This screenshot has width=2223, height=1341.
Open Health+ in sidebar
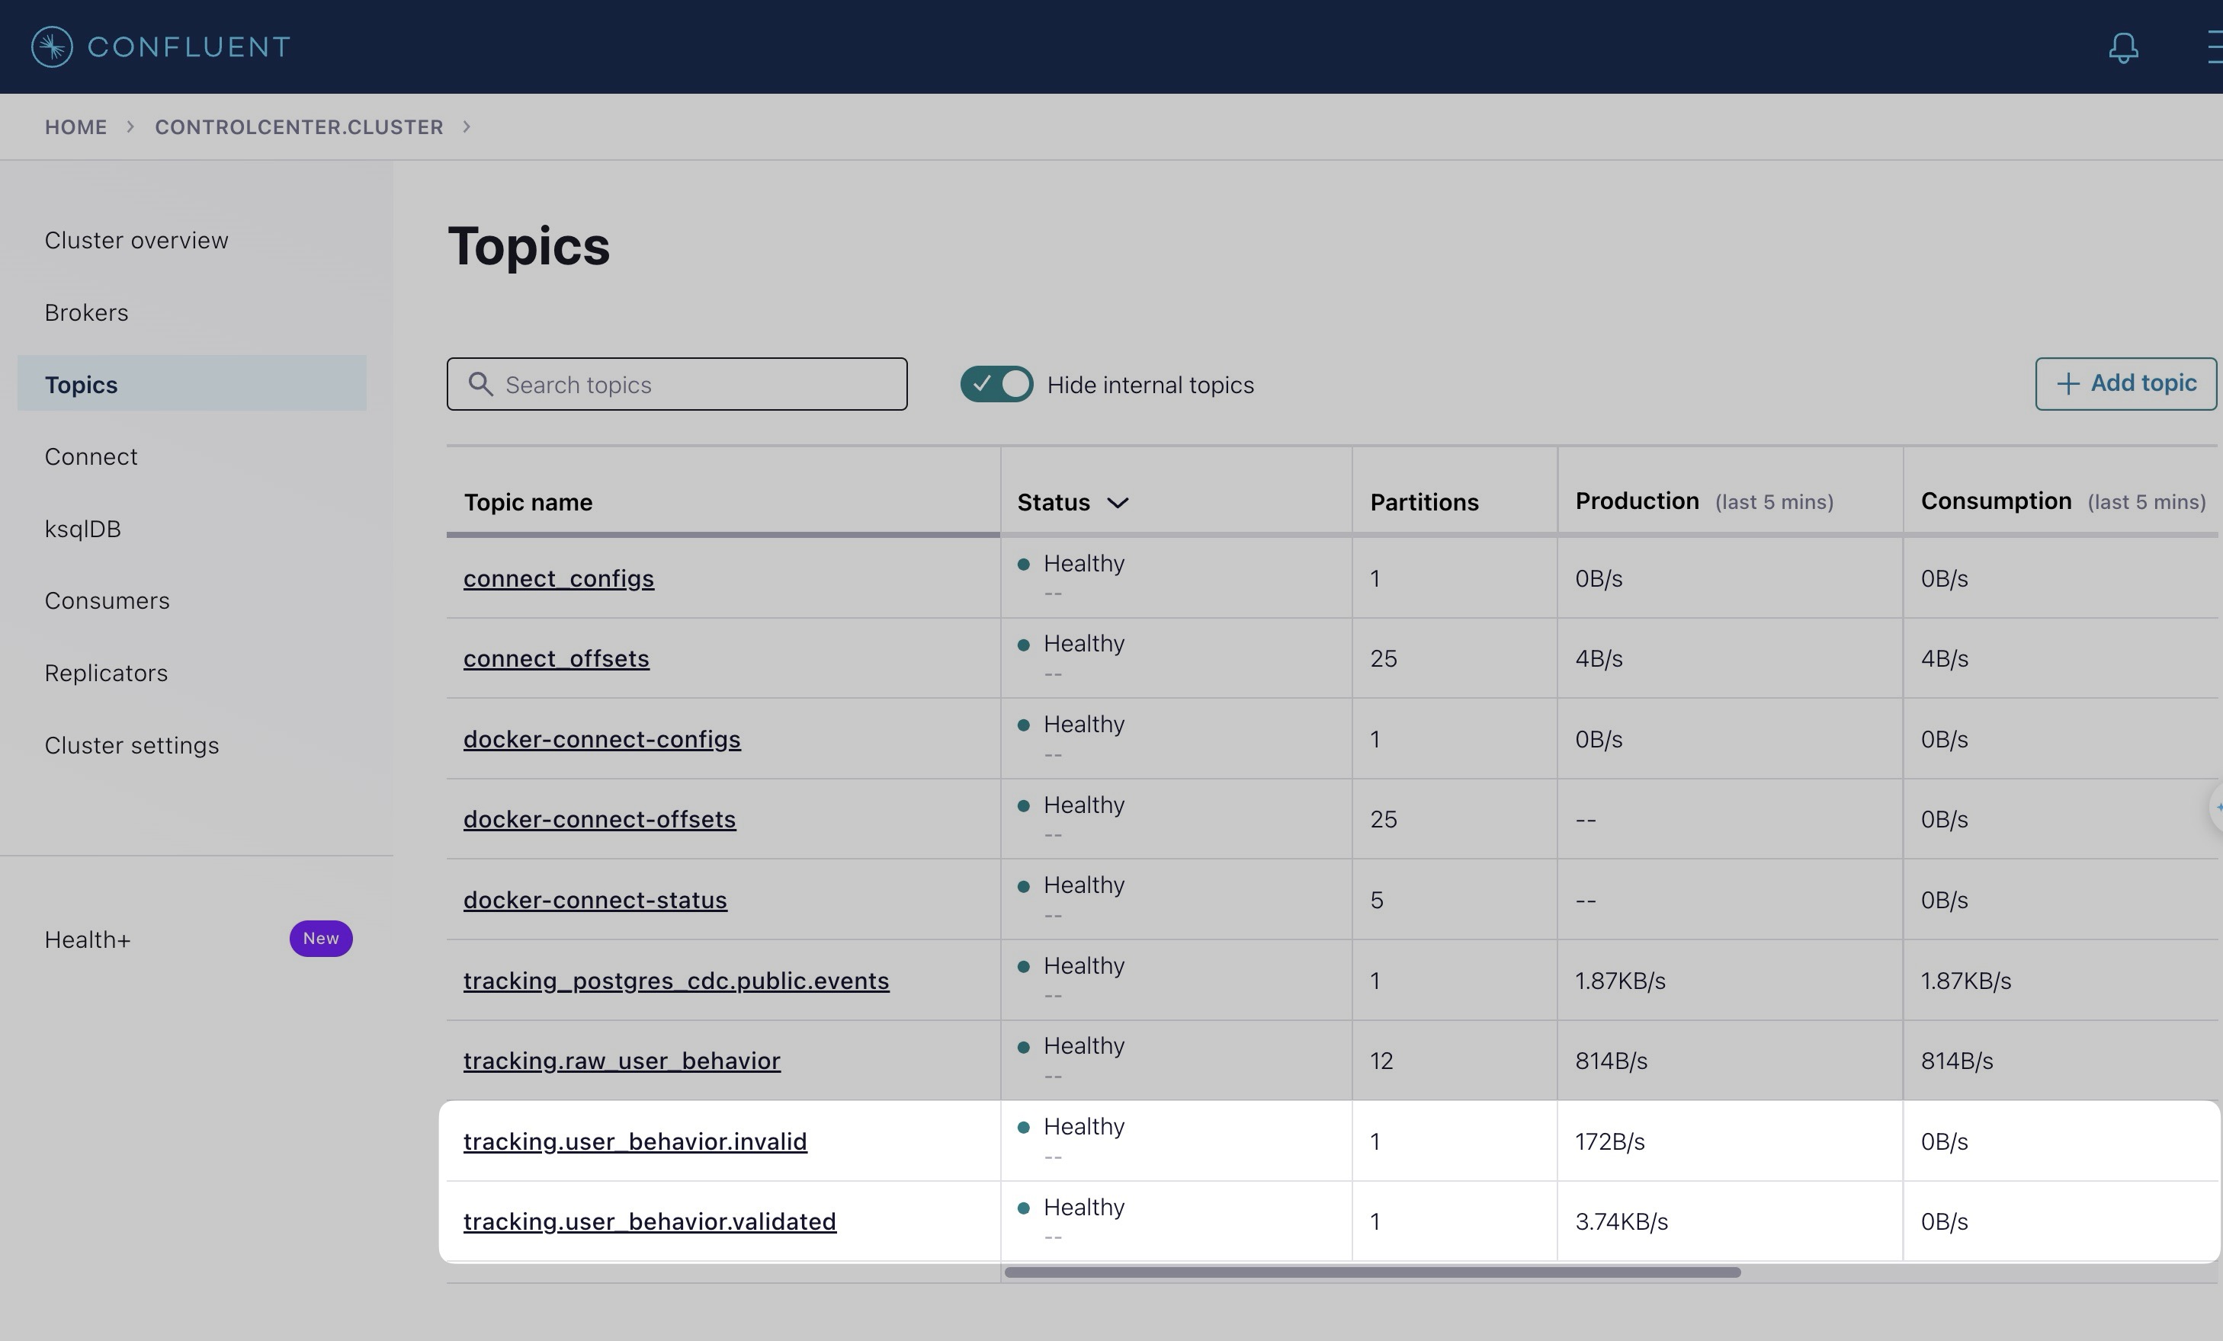(x=88, y=939)
